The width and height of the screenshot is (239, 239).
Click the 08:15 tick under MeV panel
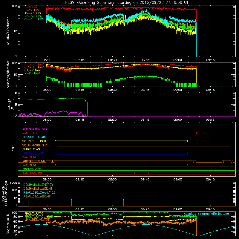[x=80, y=90]
